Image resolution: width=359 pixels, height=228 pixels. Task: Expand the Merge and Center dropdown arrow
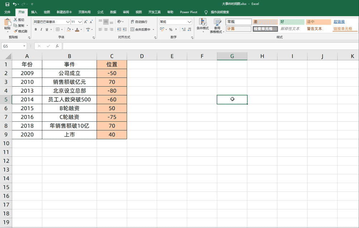[x=153, y=29]
